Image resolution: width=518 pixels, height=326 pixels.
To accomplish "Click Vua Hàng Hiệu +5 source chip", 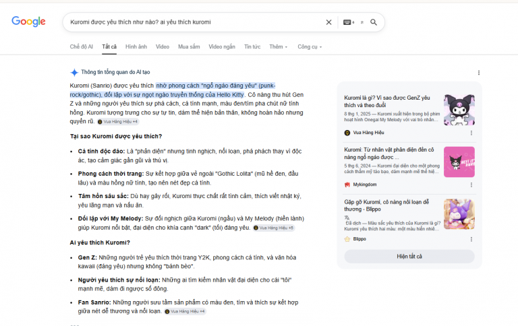I will coord(274,228).
